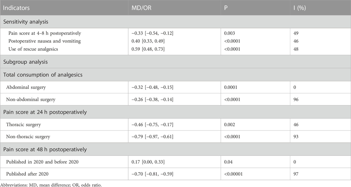Click the I (%) column header
Viewport: 351px width, 187px height.
tap(299, 8)
